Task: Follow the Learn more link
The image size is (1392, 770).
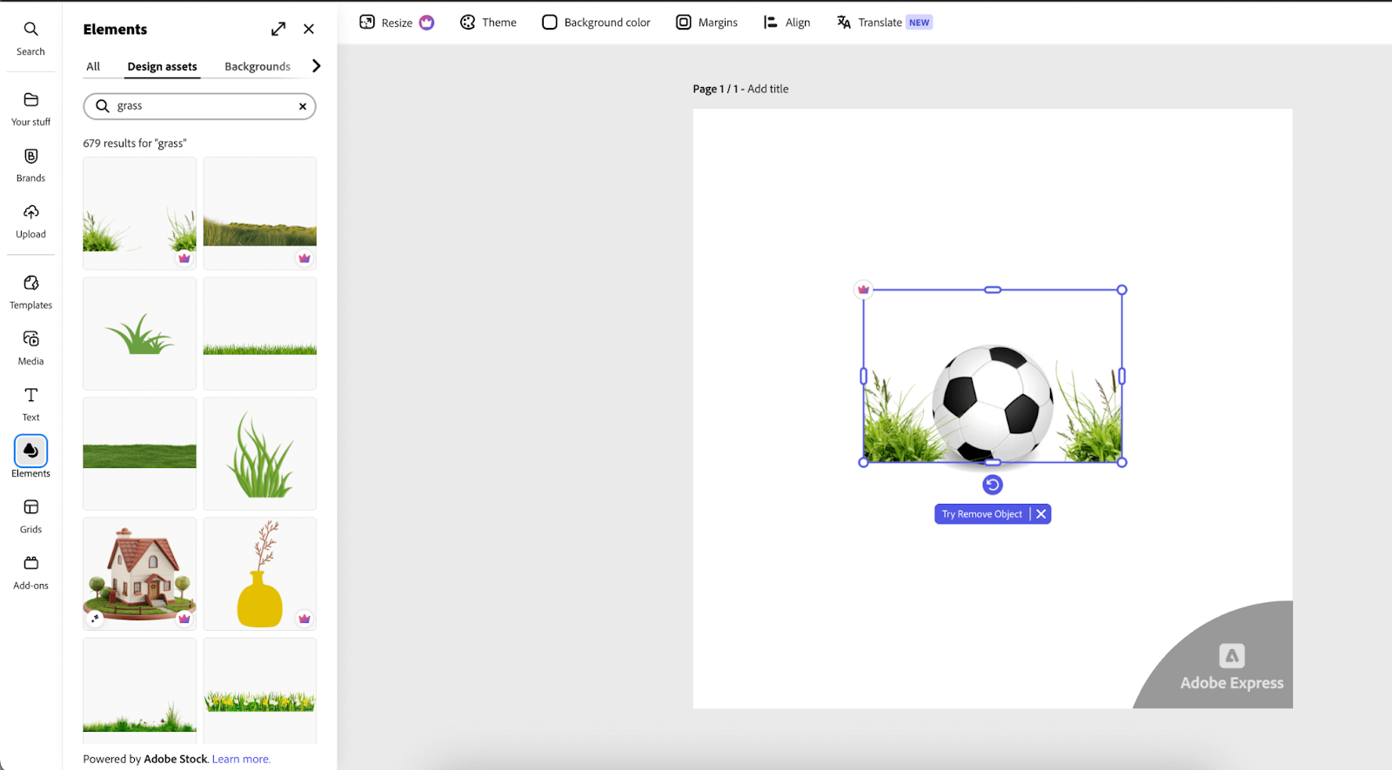Action: [x=241, y=760]
